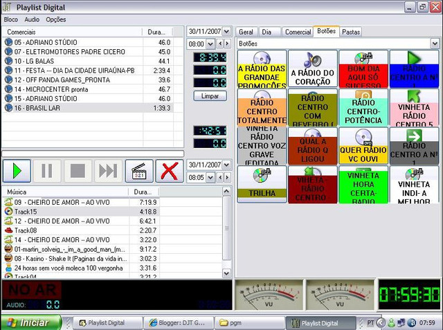Trigger 'VIHETA RÁDIO CENTRO' dark red button
This screenshot has height=330, width=443.
(312, 184)
